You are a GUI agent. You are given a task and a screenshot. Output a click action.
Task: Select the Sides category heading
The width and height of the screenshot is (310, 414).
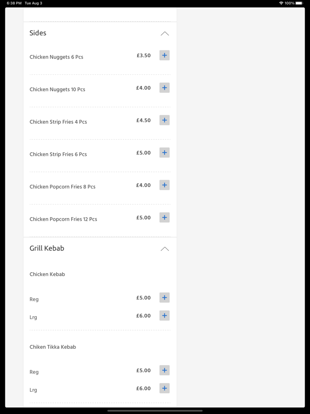pyautogui.click(x=38, y=33)
